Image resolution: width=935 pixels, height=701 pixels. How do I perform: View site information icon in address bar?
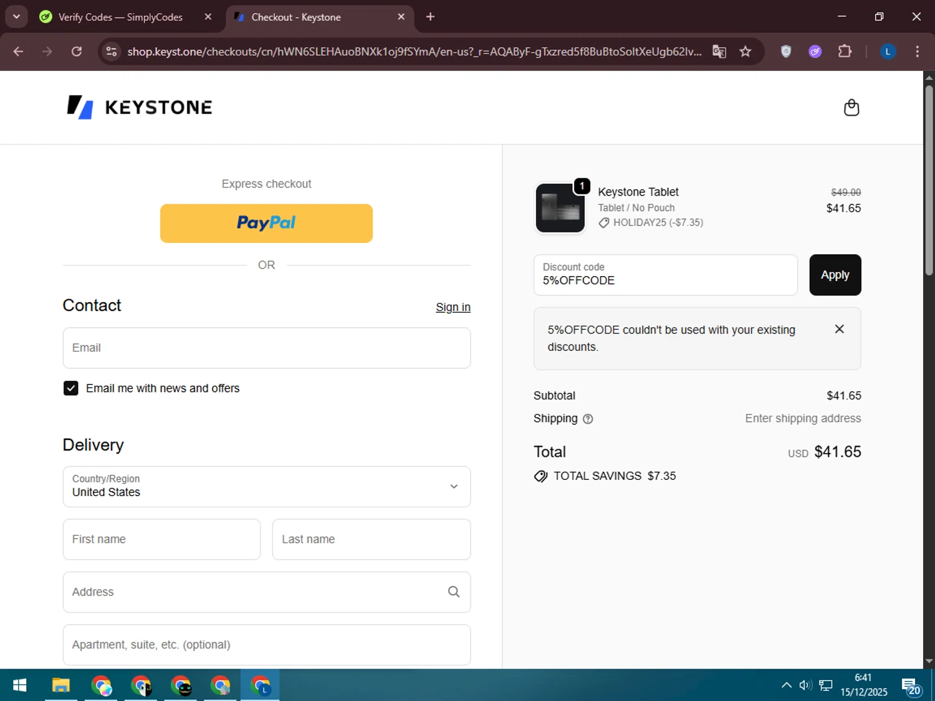point(112,52)
